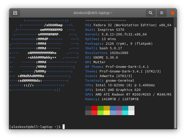Viewport: 186px width, 139px height.
Task: Click the shell prompt cursor block
Action: 64,127
